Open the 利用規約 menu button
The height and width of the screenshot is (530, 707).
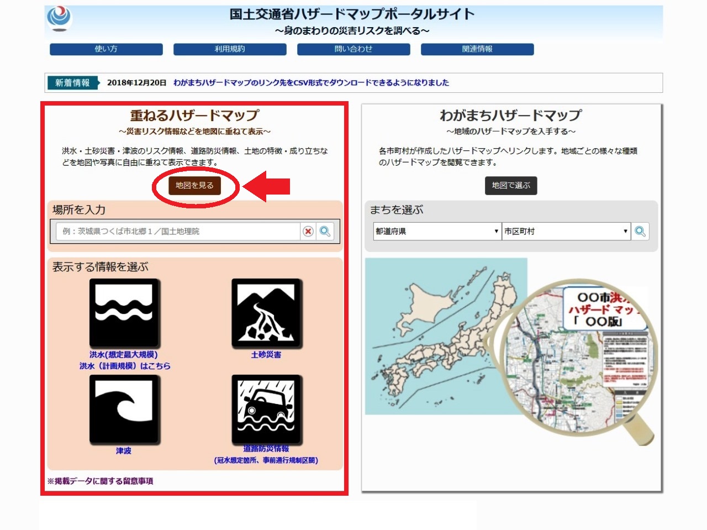[x=230, y=49]
